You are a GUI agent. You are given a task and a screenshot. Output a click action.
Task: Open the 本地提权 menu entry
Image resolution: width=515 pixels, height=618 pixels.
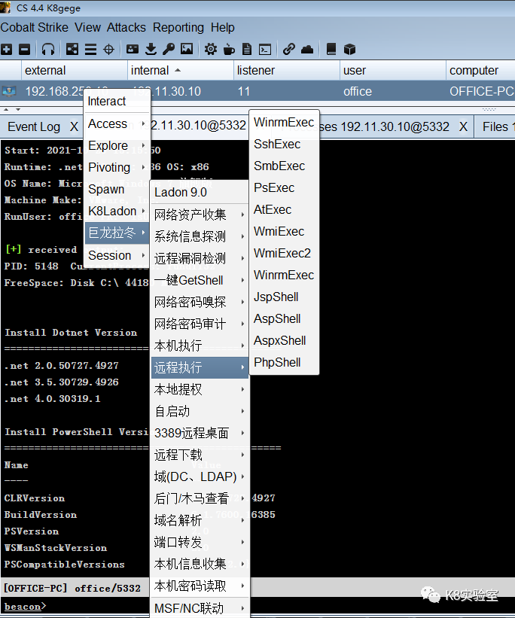pyautogui.click(x=200, y=389)
